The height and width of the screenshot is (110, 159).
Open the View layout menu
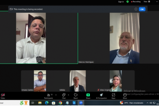click(147, 1)
